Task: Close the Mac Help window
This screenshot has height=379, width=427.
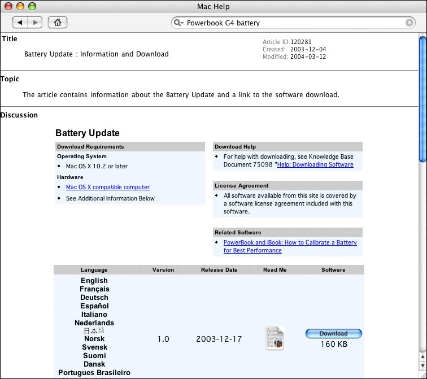Action: (8, 6)
